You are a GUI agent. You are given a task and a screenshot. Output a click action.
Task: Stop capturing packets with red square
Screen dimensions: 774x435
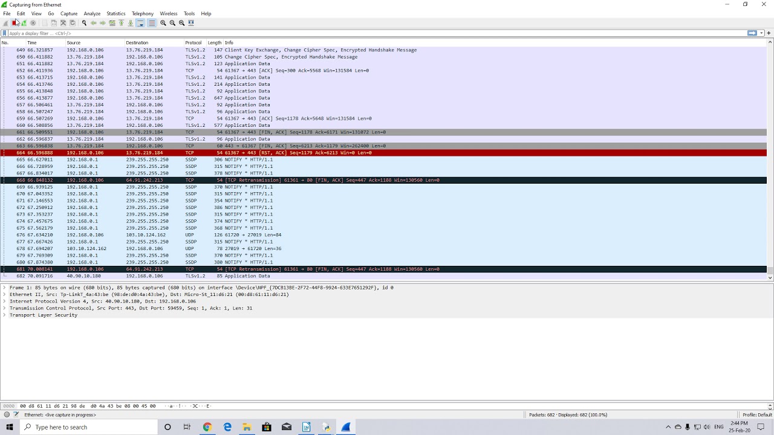pyautogui.click(x=15, y=23)
